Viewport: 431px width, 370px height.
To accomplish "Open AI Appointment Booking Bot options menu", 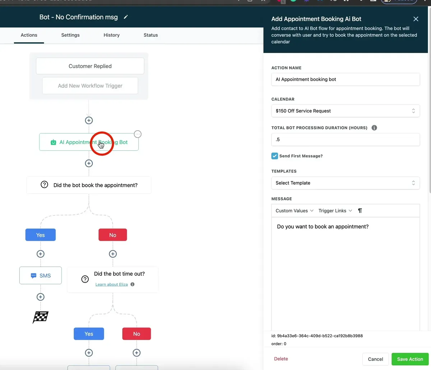I will [x=138, y=134].
